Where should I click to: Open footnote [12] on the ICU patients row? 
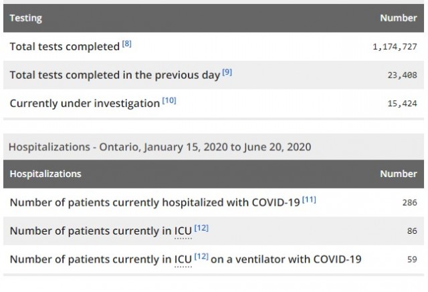tap(201, 228)
